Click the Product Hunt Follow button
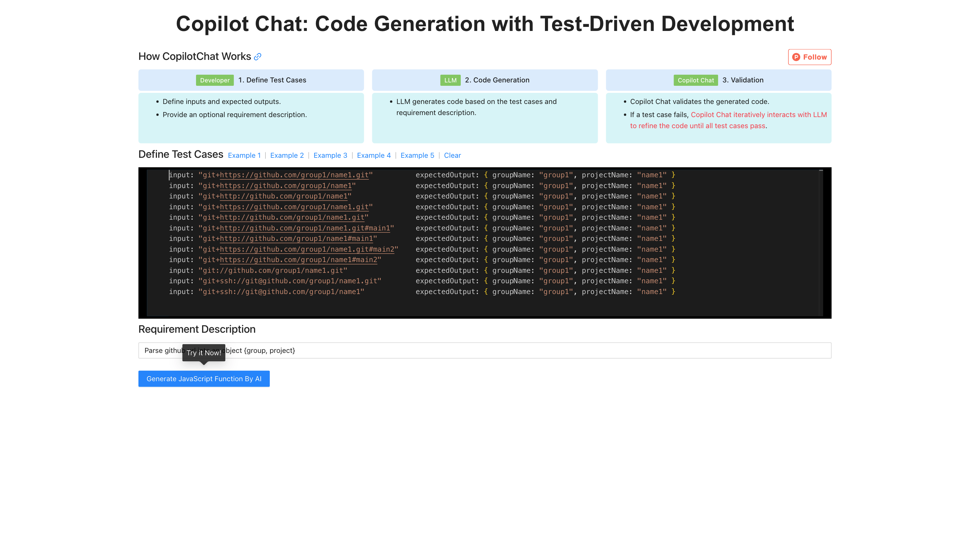Image resolution: width=970 pixels, height=545 pixels. point(809,57)
